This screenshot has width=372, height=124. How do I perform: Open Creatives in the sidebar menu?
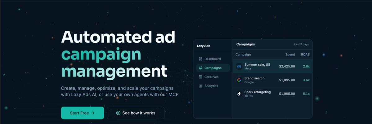tap(213, 77)
